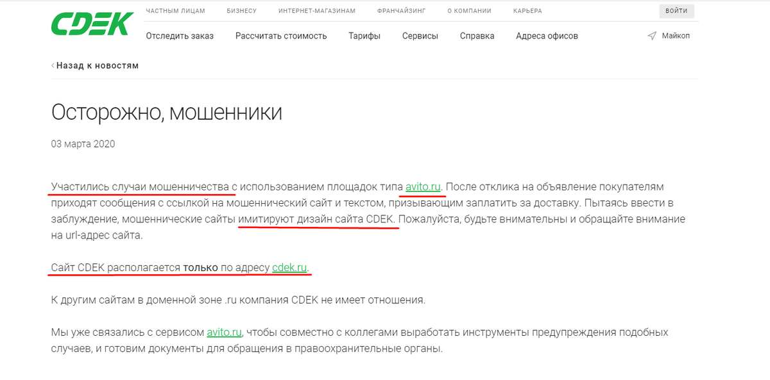
Task: Open the Сервисы menu item
Action: [x=420, y=36]
